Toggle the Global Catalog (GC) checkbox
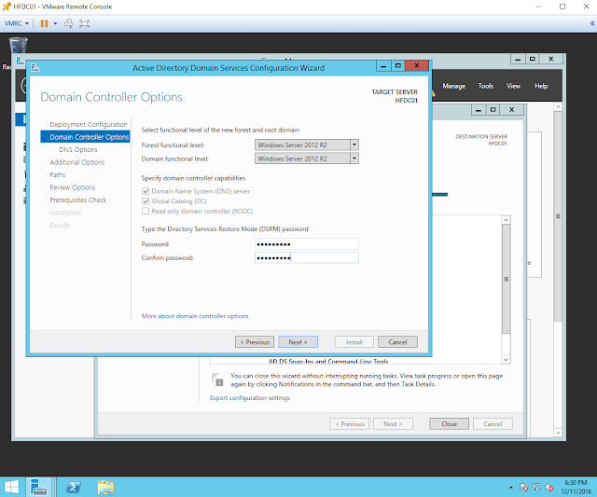 point(146,200)
